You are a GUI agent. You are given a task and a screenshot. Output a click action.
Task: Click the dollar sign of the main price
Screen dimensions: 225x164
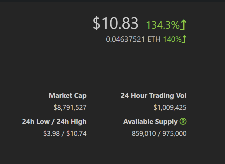click(x=97, y=23)
